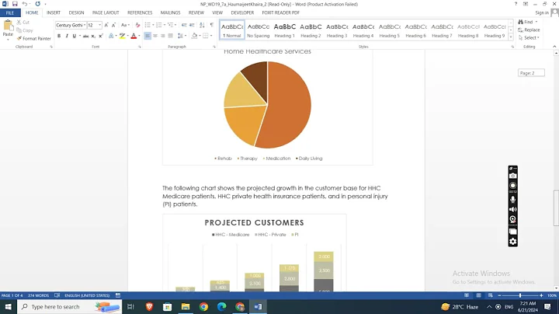Open shading color dropdown

pyautogui.click(x=200, y=36)
